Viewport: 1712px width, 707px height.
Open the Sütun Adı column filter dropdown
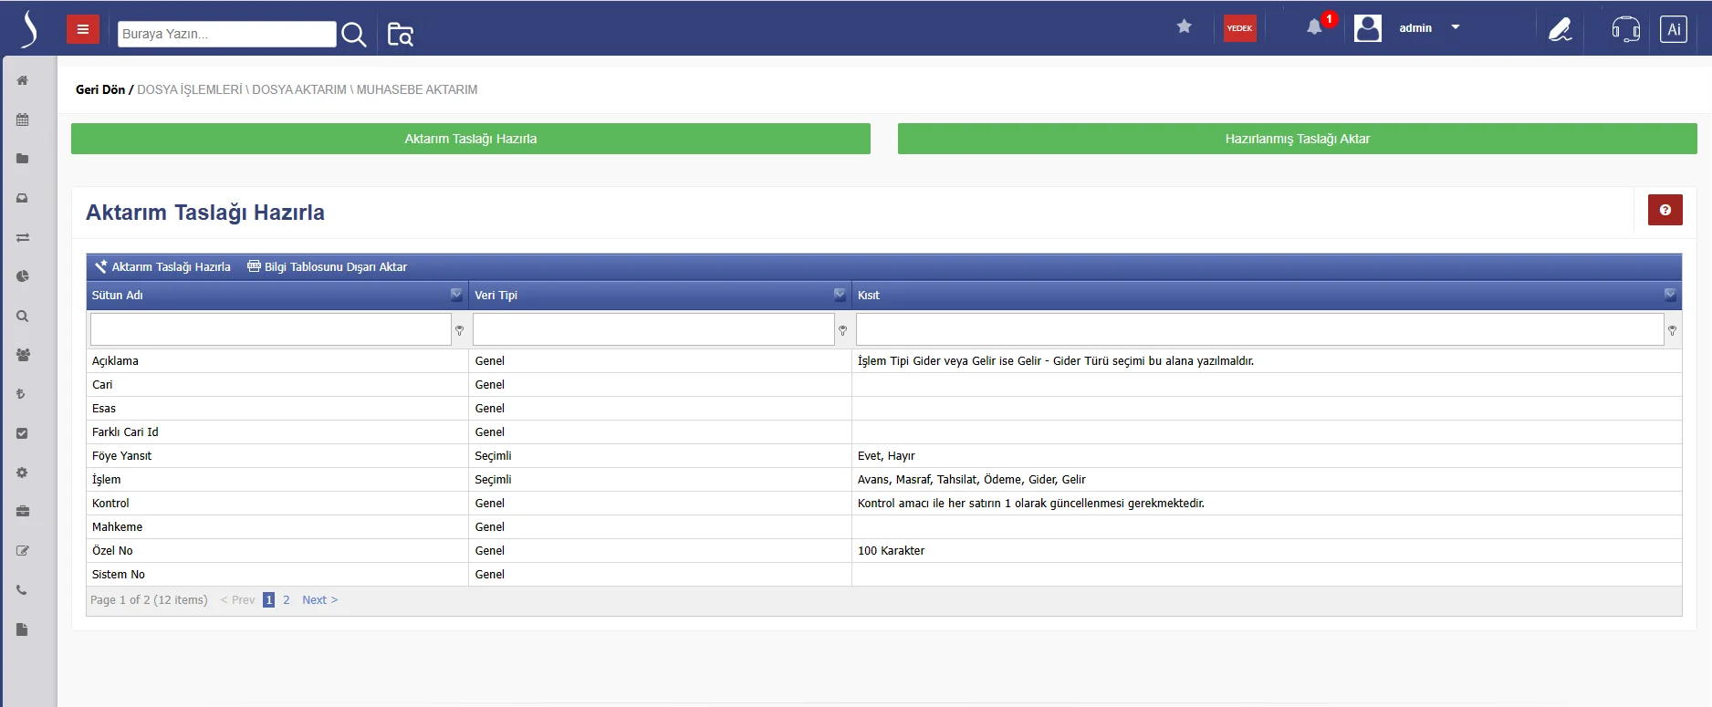(x=456, y=295)
